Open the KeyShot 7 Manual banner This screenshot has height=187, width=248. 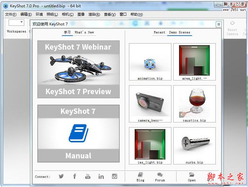79,134
